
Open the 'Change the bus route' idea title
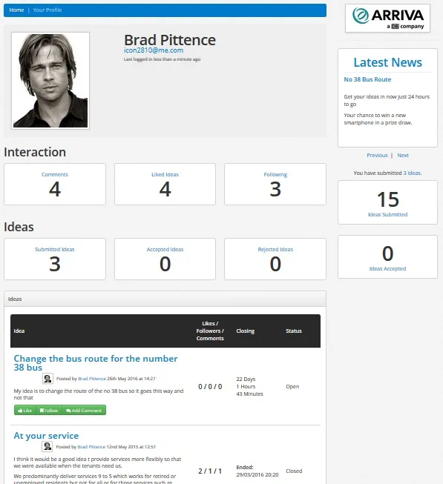(x=96, y=362)
